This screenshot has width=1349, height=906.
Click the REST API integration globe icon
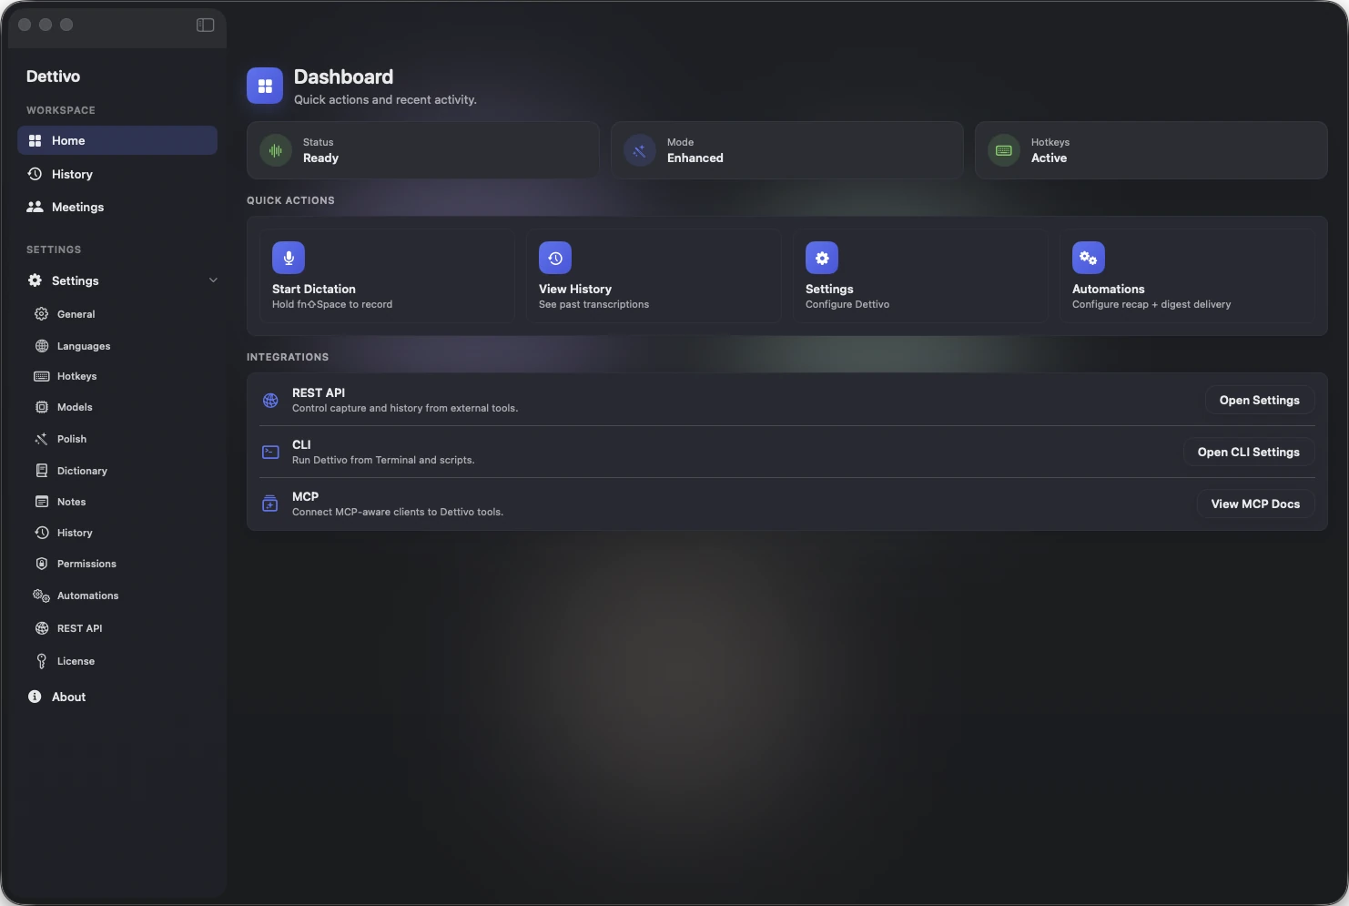coord(270,400)
